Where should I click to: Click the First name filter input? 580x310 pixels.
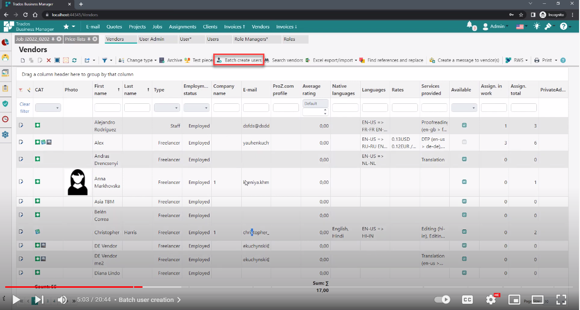[x=108, y=108]
